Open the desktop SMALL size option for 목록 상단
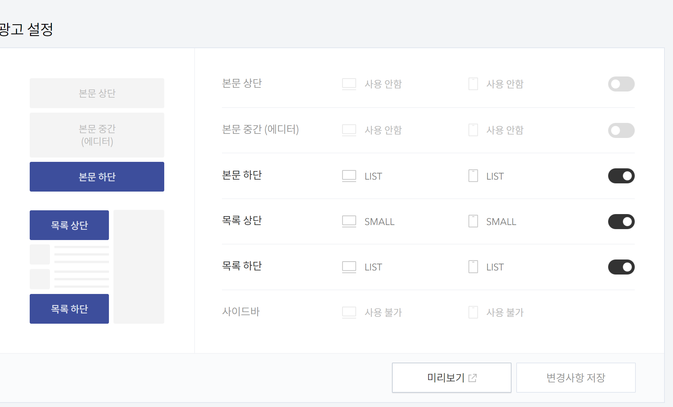Viewport: 673px width, 407px height. click(379, 222)
